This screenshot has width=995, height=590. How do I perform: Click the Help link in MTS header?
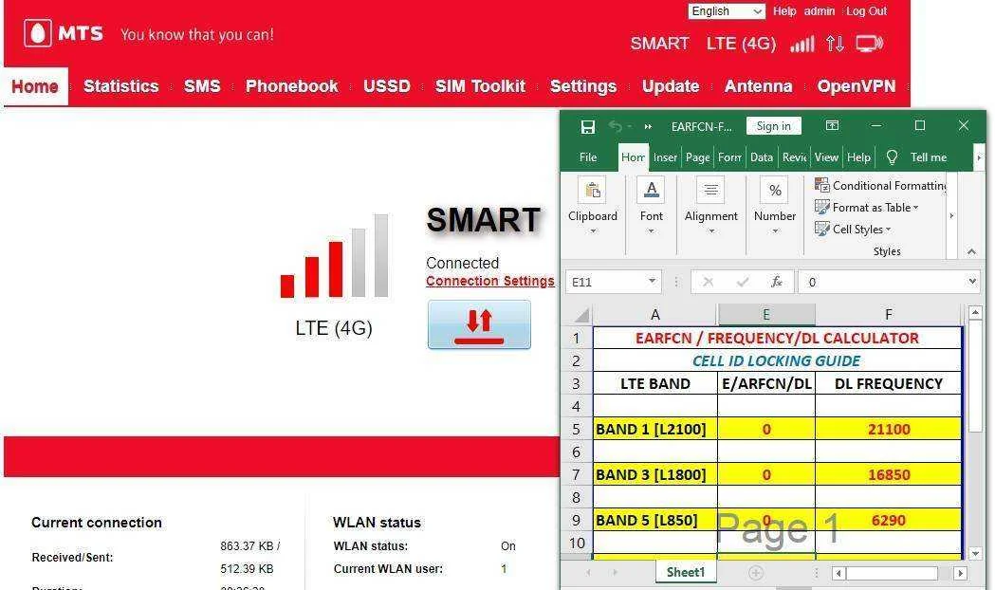click(x=784, y=11)
